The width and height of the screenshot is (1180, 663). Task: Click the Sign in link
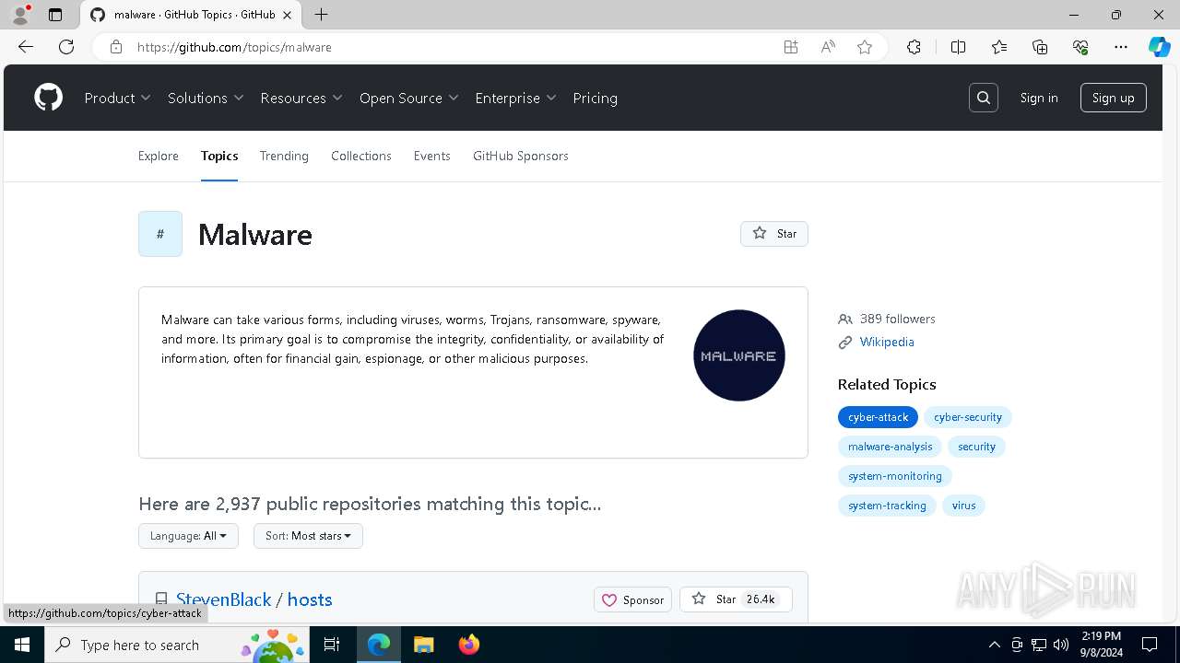[x=1039, y=98]
